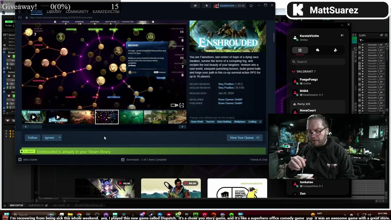The height and width of the screenshot is (220, 391).
Task: Expand the Acoustic 1_87 clip row
Action: click(363, 87)
